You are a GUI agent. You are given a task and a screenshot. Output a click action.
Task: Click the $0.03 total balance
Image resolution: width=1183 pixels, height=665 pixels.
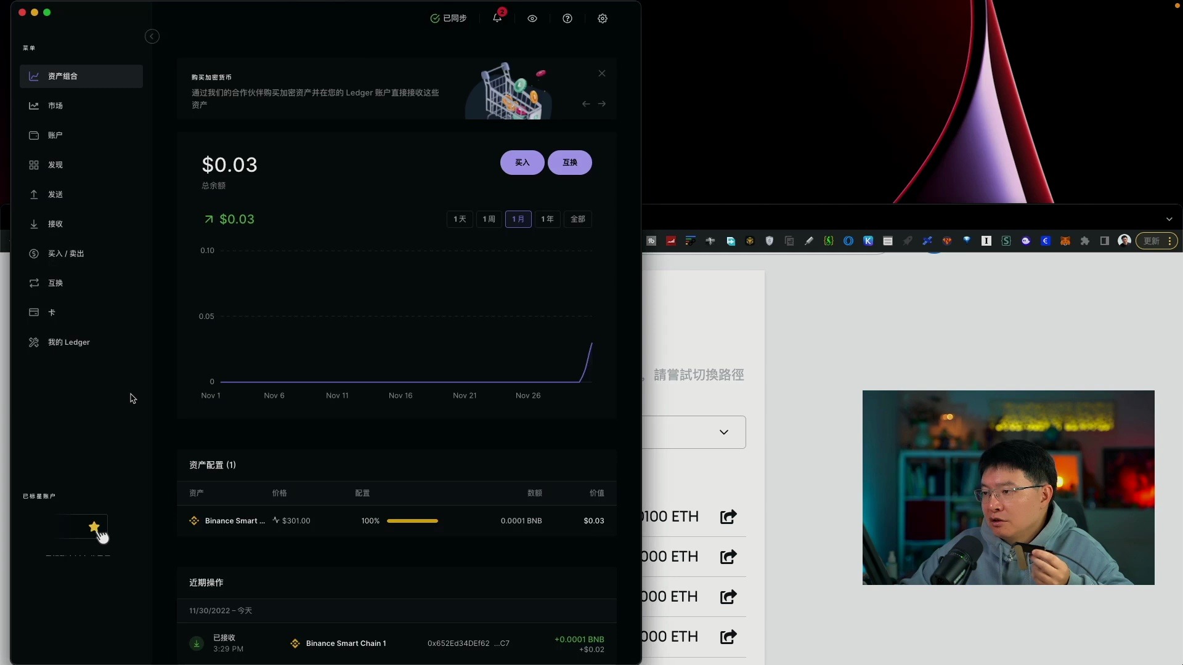[230, 165]
